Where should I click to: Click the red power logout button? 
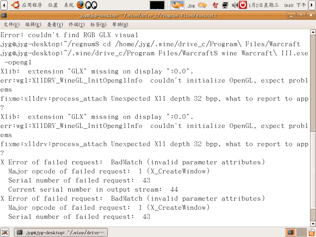(x=243, y=5)
